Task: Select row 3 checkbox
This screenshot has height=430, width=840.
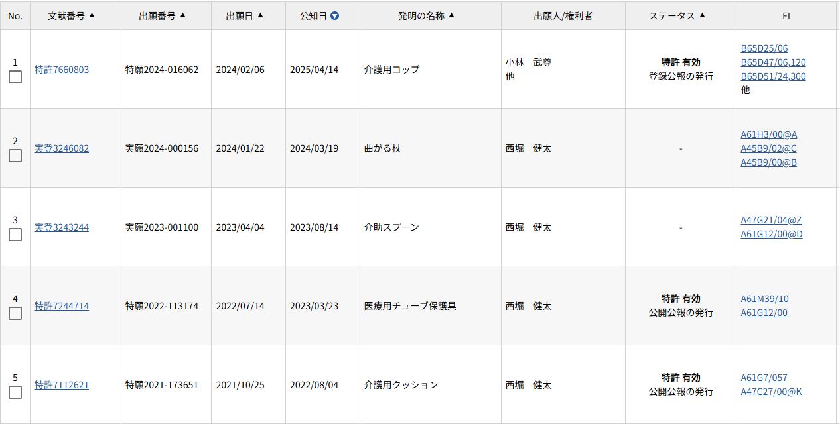Action: (x=15, y=235)
